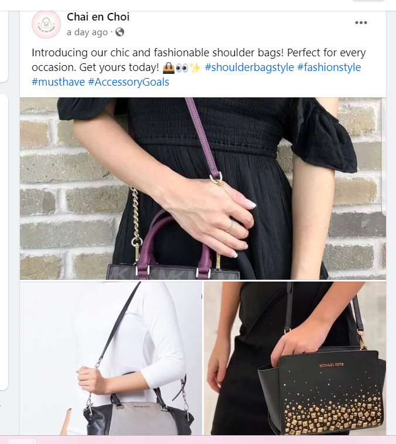The image size is (396, 444).
Task: Open the gray and black bag photo
Action: point(111,358)
